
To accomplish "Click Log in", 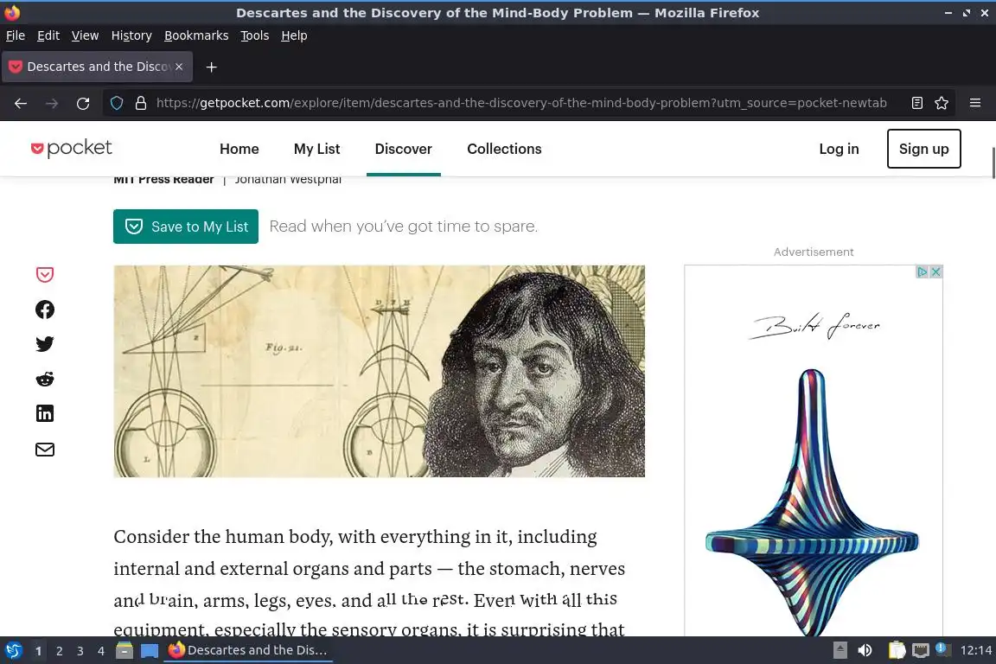I will pos(840,149).
